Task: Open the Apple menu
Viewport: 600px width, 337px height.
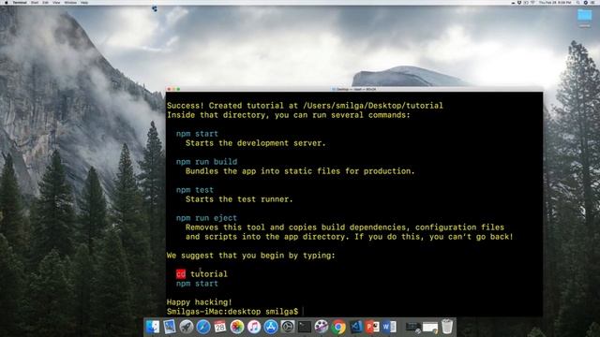Action: click(x=7, y=2)
